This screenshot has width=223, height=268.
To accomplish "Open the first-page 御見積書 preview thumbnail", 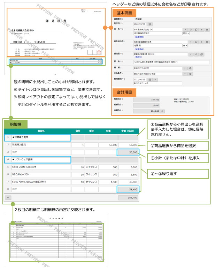I will point(56,39).
